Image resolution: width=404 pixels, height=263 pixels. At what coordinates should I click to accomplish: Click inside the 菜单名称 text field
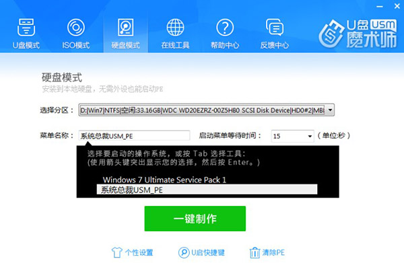(134, 136)
